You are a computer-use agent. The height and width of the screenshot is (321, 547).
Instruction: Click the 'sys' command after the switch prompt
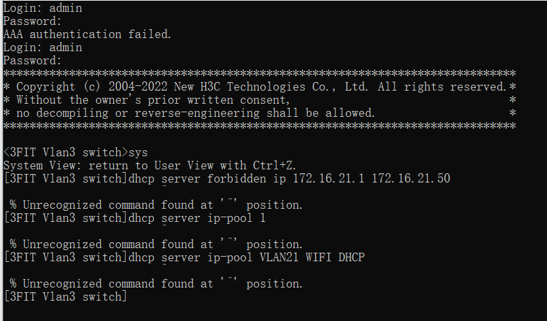click(x=139, y=152)
